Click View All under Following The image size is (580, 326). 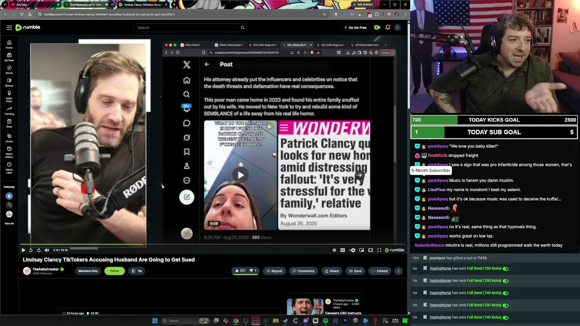coord(9,223)
